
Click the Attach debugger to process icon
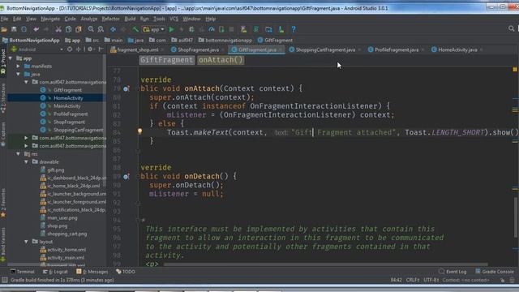[221, 29]
